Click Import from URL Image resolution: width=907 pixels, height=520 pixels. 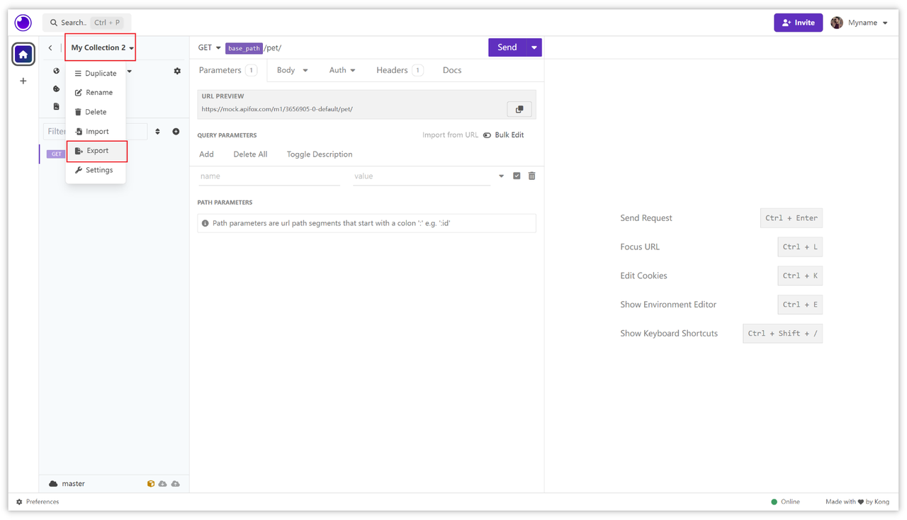(450, 135)
